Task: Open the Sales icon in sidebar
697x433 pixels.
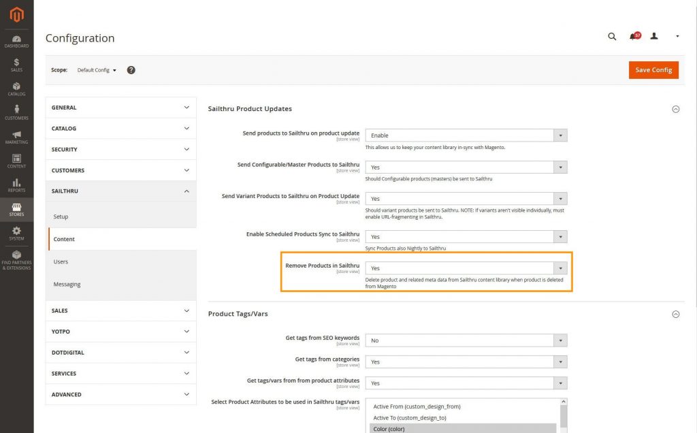Action: tap(16, 65)
